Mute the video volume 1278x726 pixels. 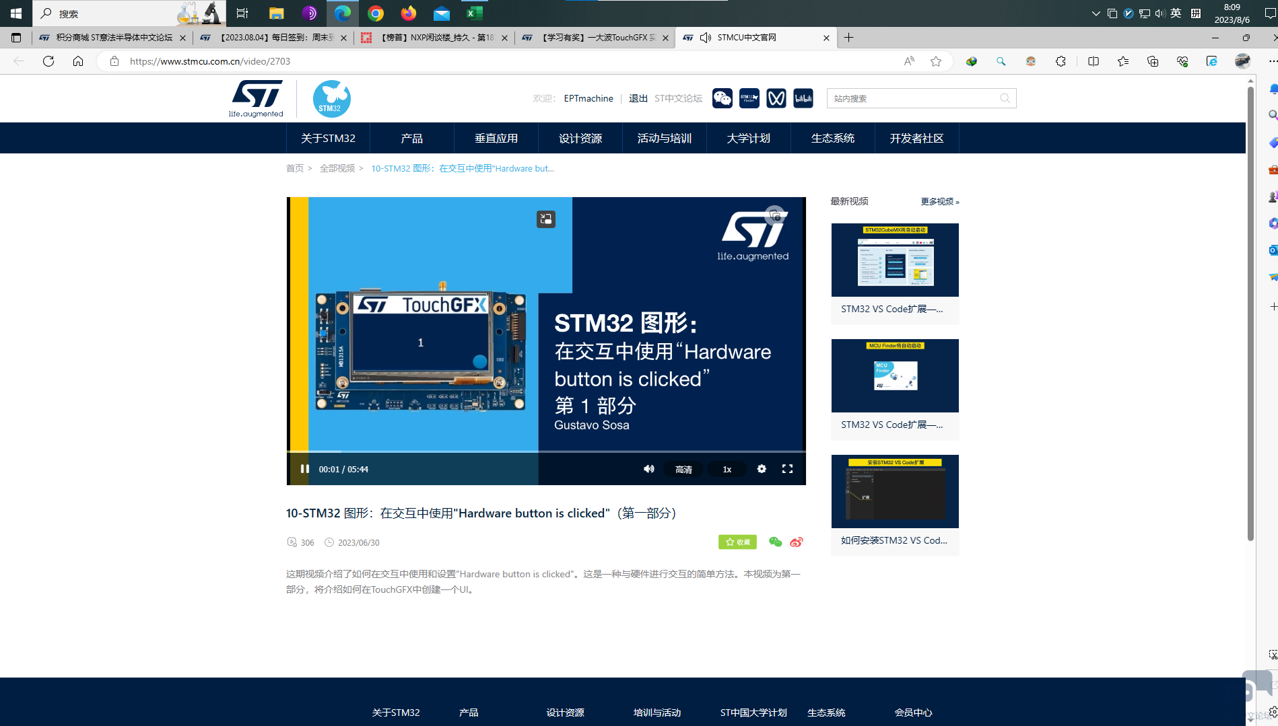648,469
